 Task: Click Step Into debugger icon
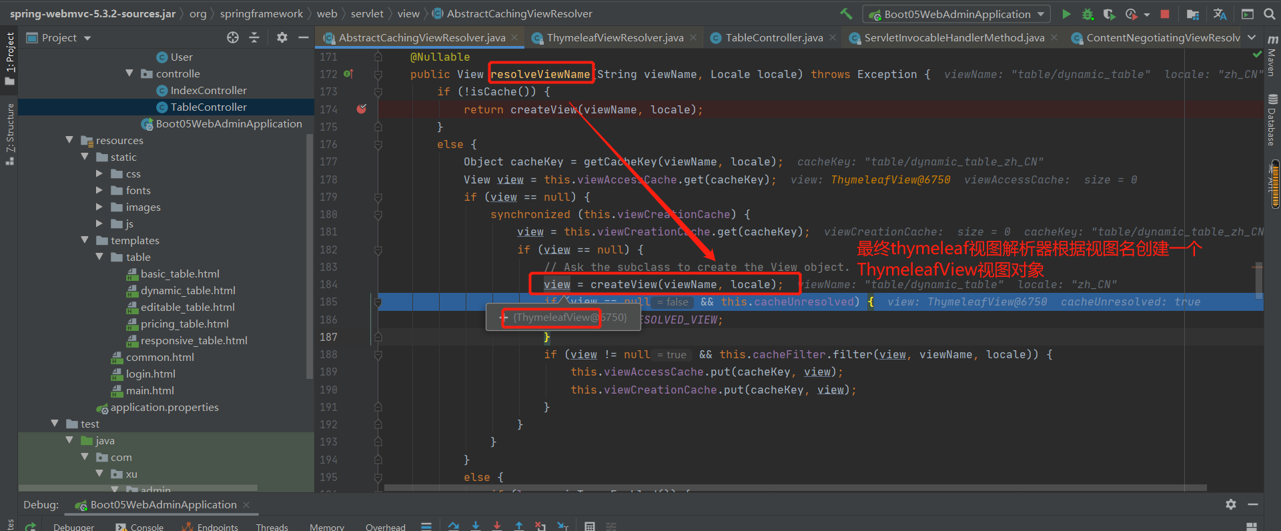[x=476, y=526]
